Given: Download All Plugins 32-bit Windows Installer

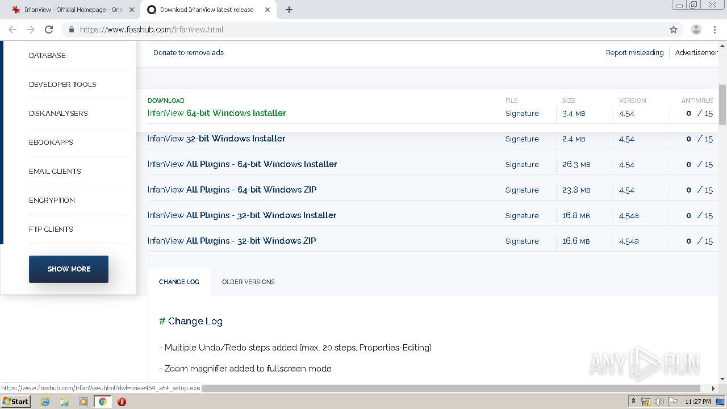Looking at the screenshot, I should pyautogui.click(x=242, y=215).
